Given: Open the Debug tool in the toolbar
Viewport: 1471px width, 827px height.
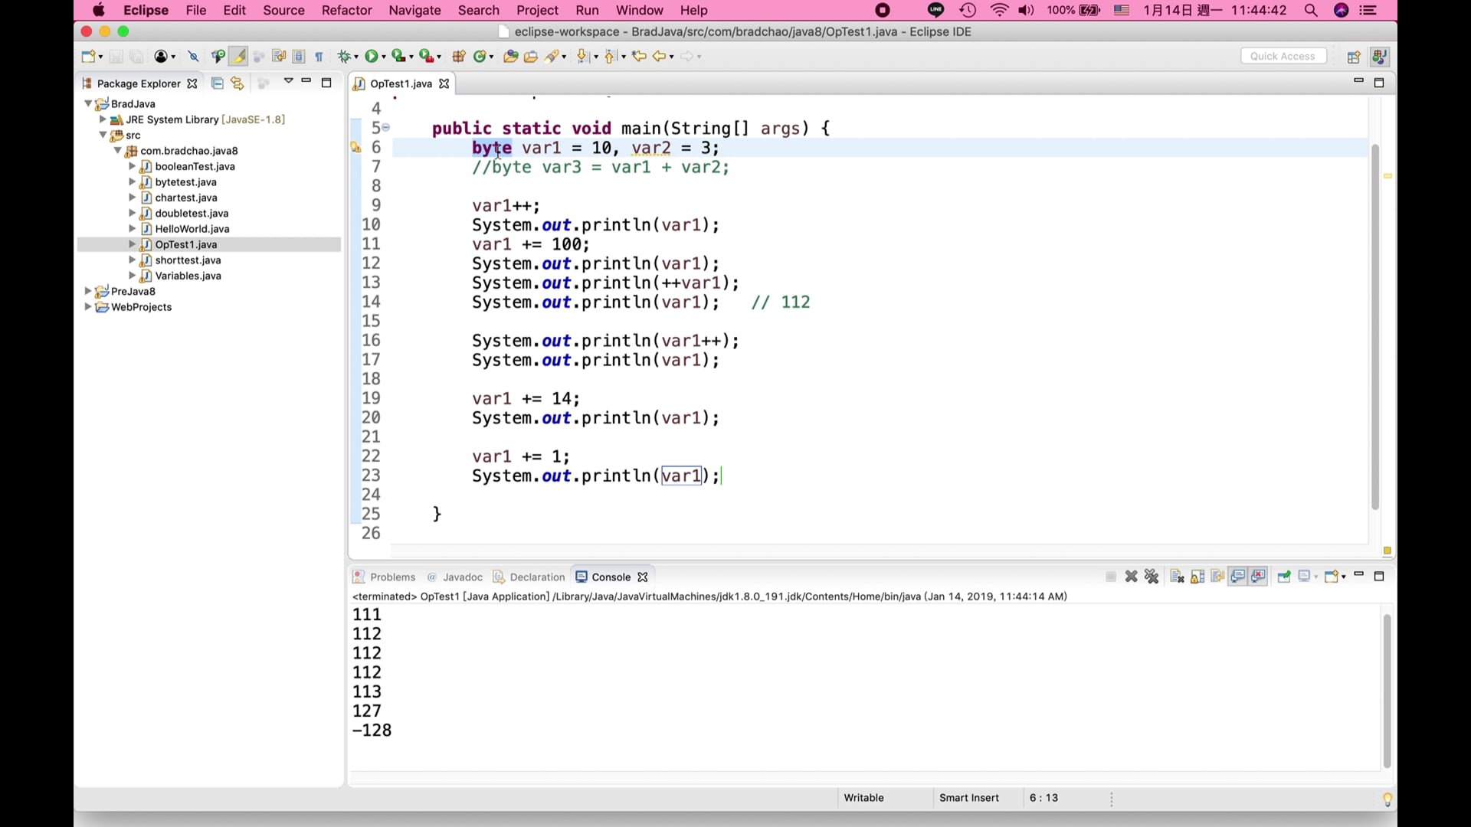Looking at the screenshot, I should 346,56.
